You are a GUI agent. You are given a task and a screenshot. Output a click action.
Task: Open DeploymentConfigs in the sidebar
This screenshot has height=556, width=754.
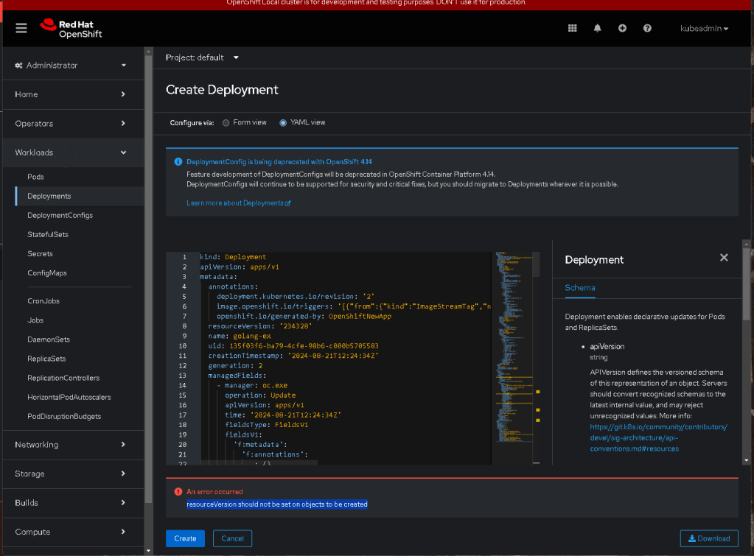[x=60, y=215]
